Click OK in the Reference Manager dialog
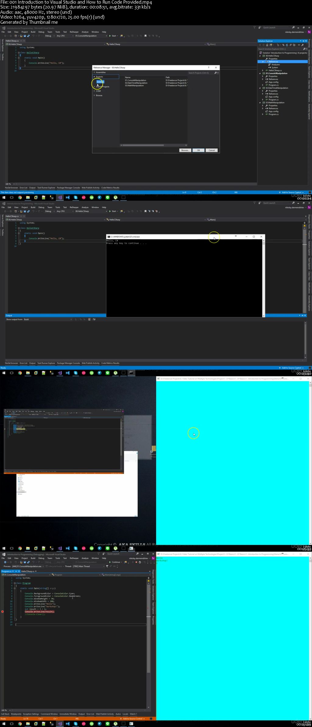 (198, 150)
